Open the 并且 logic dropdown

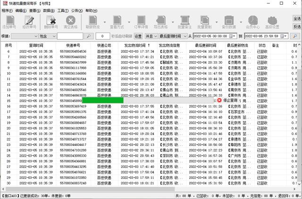click(x=151, y=36)
